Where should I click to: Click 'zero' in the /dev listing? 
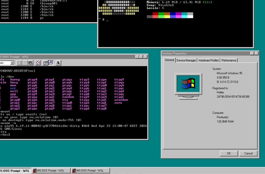[118, 103]
